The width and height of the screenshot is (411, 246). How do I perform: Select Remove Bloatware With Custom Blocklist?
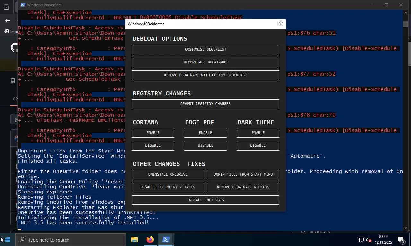pos(205,75)
